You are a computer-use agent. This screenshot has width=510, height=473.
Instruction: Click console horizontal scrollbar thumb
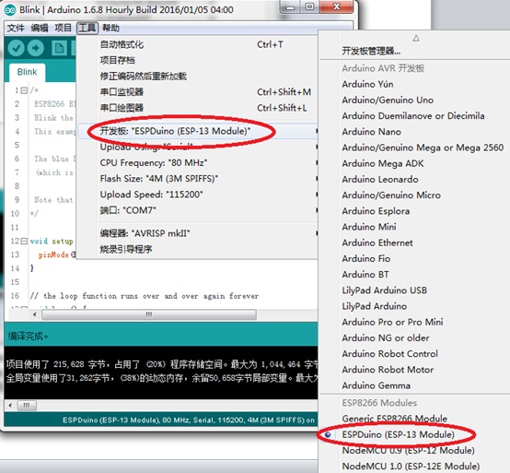click(x=27, y=406)
